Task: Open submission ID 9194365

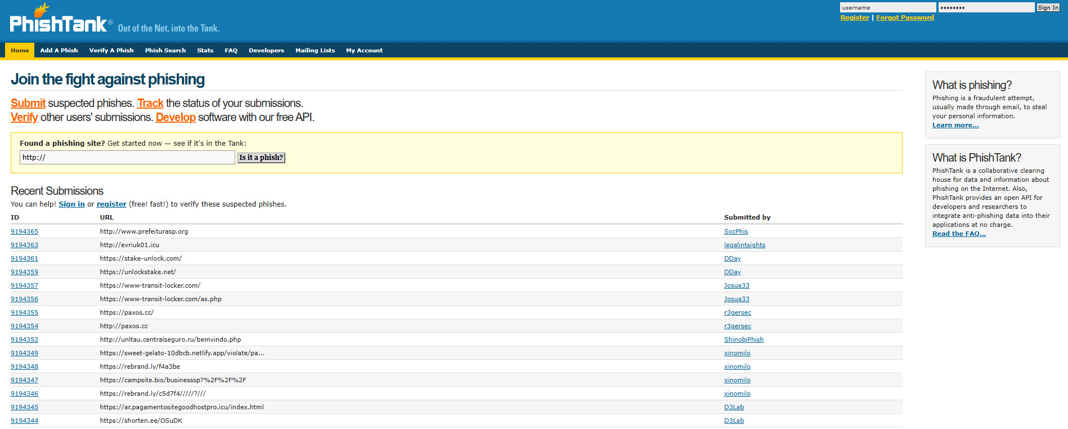Action: click(x=24, y=231)
